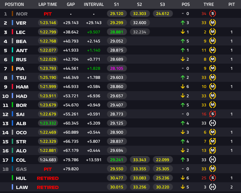Click pit count 2 for LAW

point(231,187)
